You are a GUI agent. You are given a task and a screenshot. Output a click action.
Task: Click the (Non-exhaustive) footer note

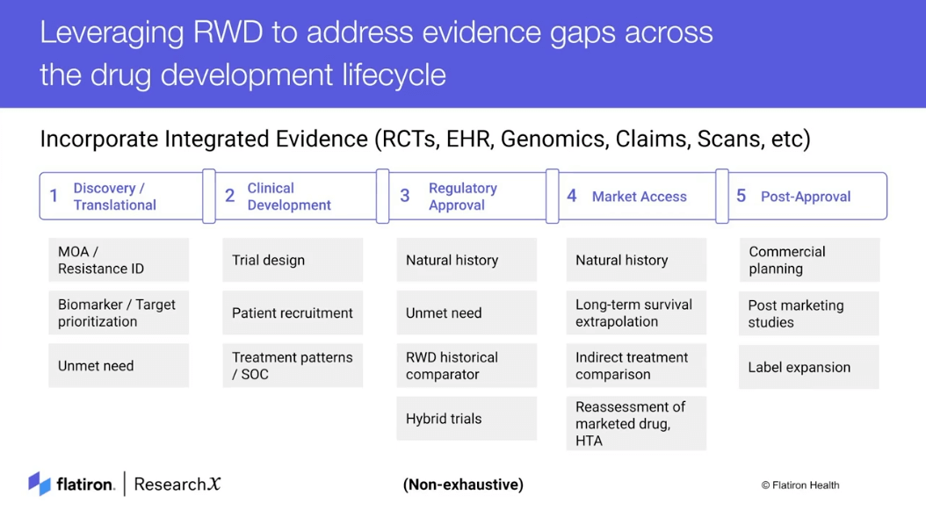point(463,485)
